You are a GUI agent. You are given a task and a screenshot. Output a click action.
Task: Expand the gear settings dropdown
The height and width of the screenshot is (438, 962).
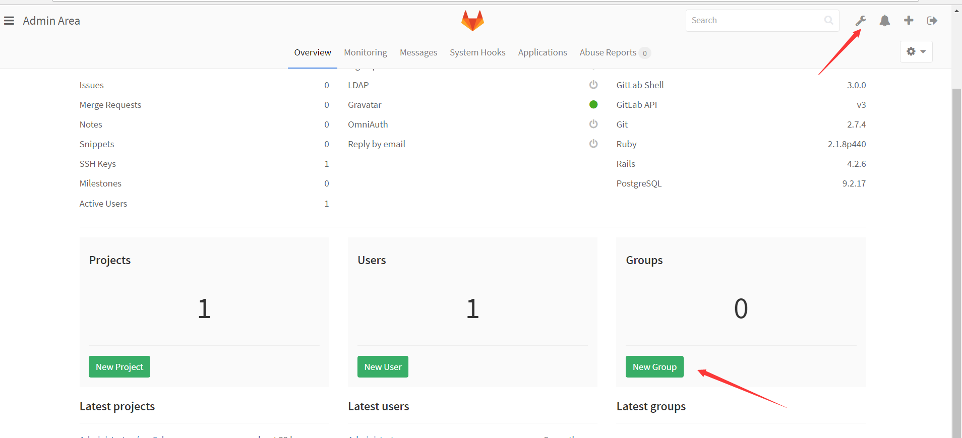(x=916, y=51)
